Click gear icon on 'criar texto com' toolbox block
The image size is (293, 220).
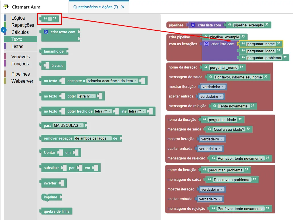(x=46, y=32)
